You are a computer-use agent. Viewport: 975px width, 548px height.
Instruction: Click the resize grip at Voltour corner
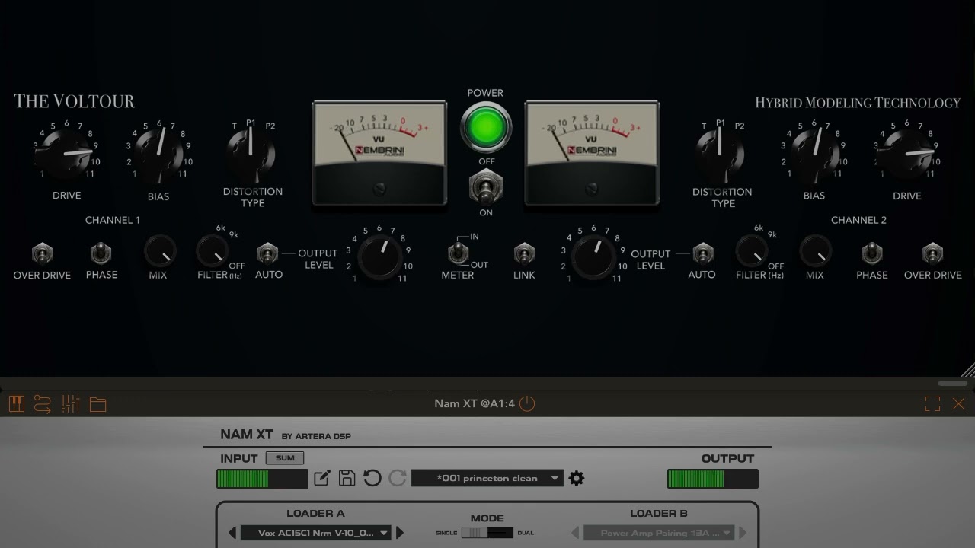(968, 371)
